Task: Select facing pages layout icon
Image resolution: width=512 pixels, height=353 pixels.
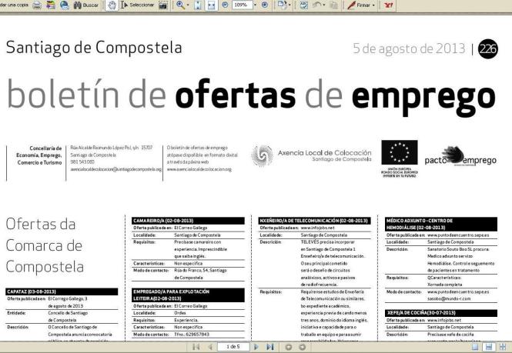Action: 503,347
